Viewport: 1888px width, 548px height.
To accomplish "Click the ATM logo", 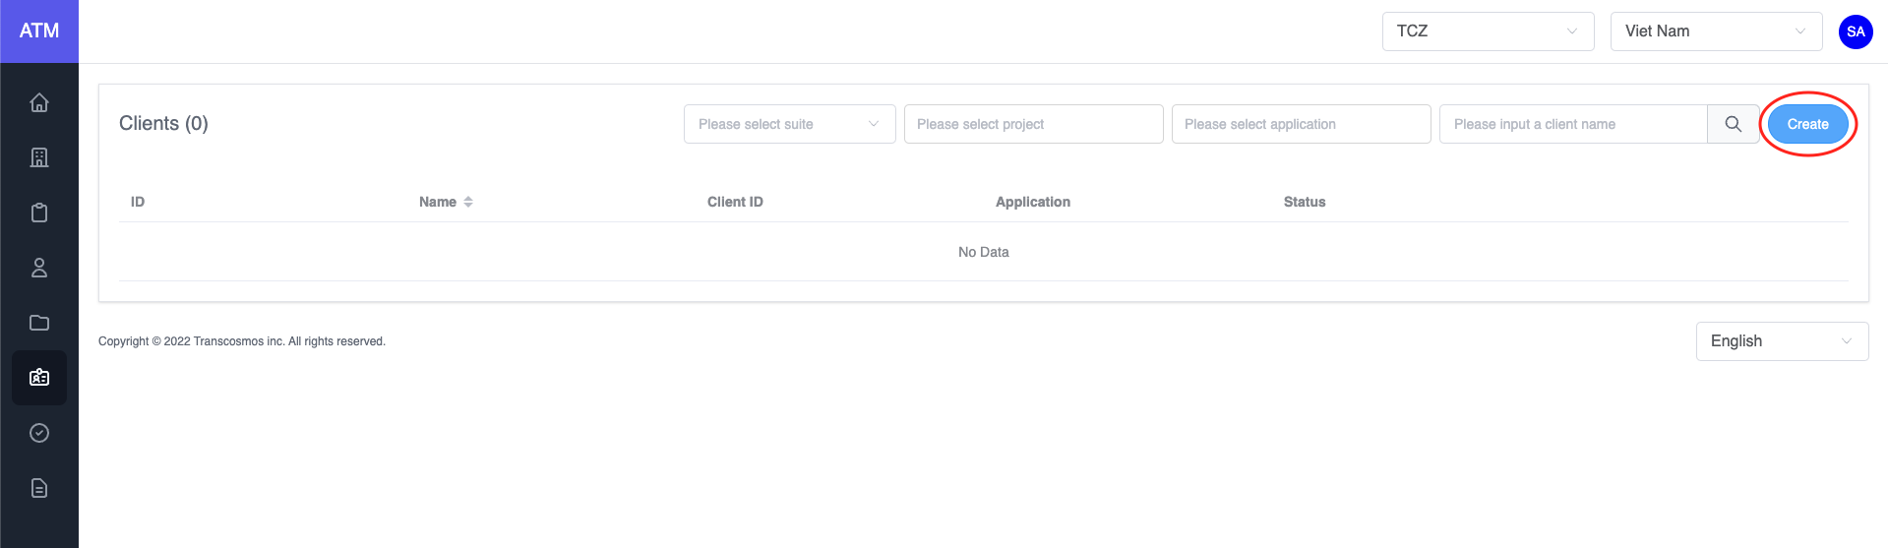I will tap(39, 31).
